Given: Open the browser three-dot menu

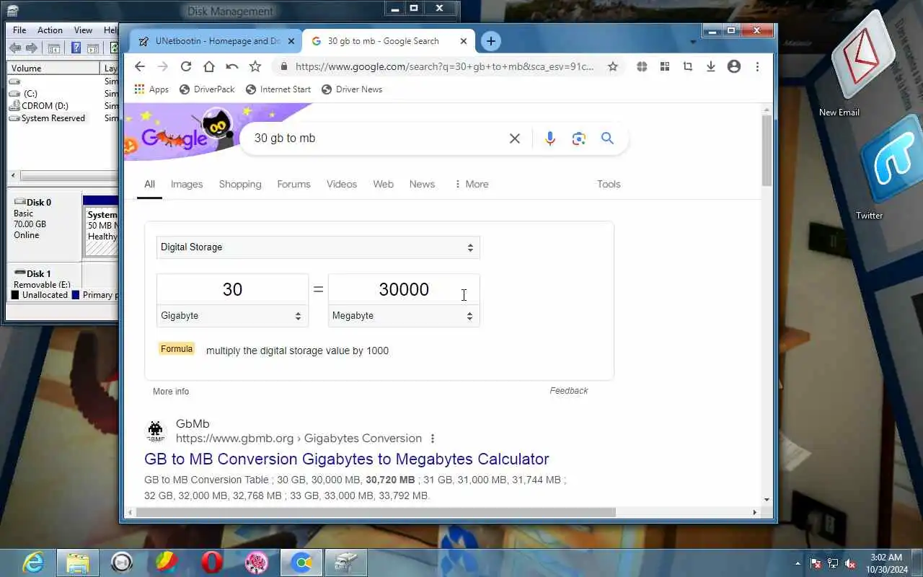Looking at the screenshot, I should pyautogui.click(x=757, y=66).
